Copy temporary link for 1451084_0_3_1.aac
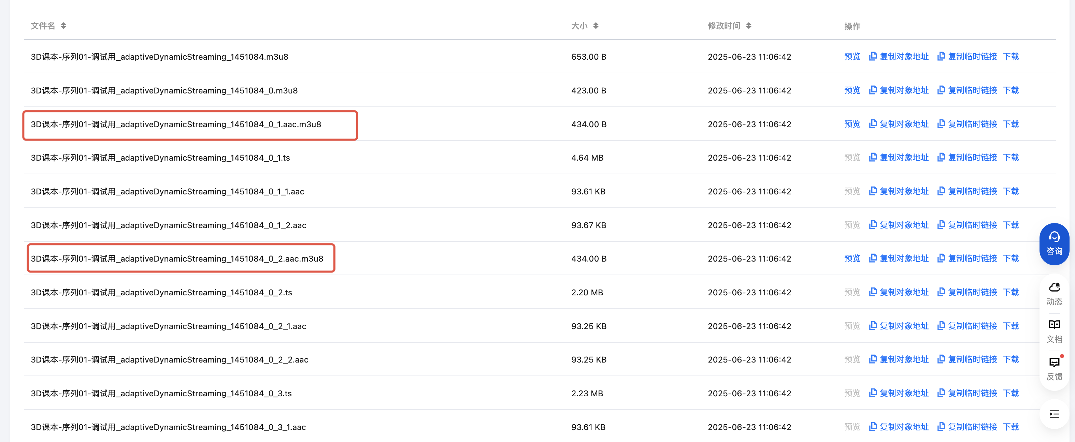Viewport: 1075px width, 442px height. click(972, 427)
